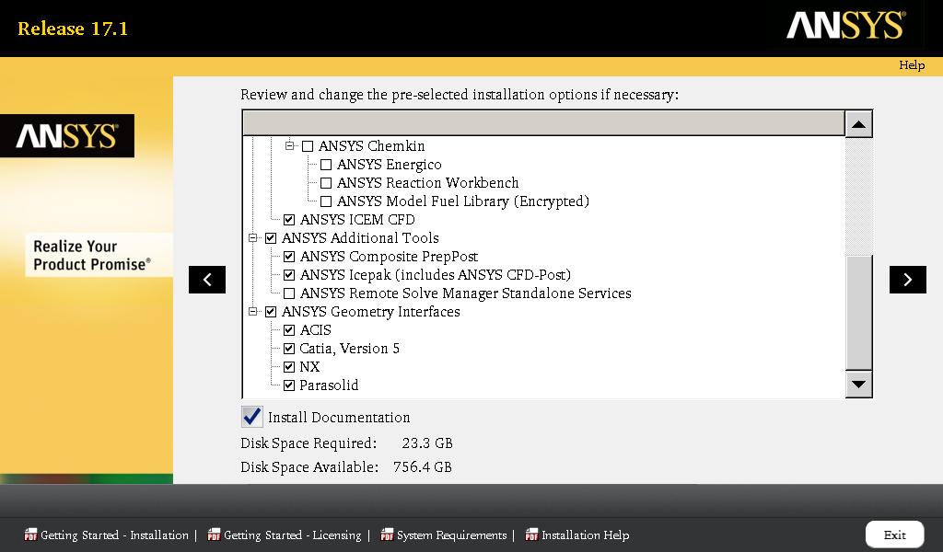Click the 23.3 GB disk space value
The width and height of the screenshot is (943, 552).
pyautogui.click(x=427, y=443)
